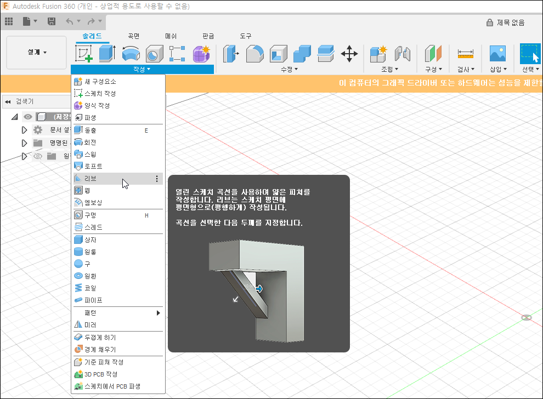Open the 삽입 panel dropdown
This screenshot has height=399, width=543.
499,70
